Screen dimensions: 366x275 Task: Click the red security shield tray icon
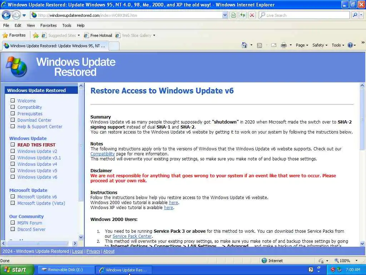coord(333,270)
